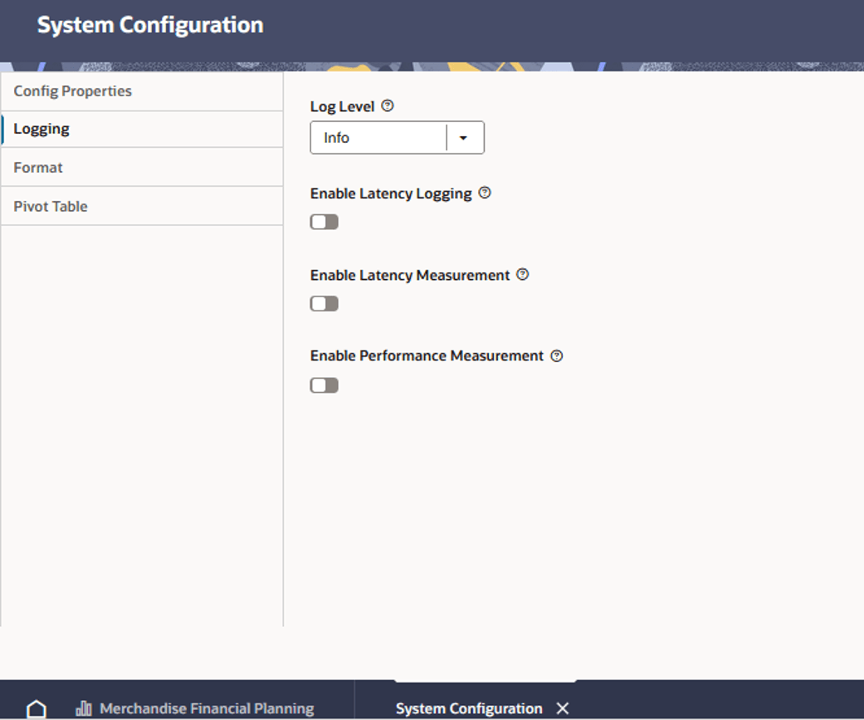864x720 pixels.
Task: Click the System Configuration page title
Action: (150, 25)
